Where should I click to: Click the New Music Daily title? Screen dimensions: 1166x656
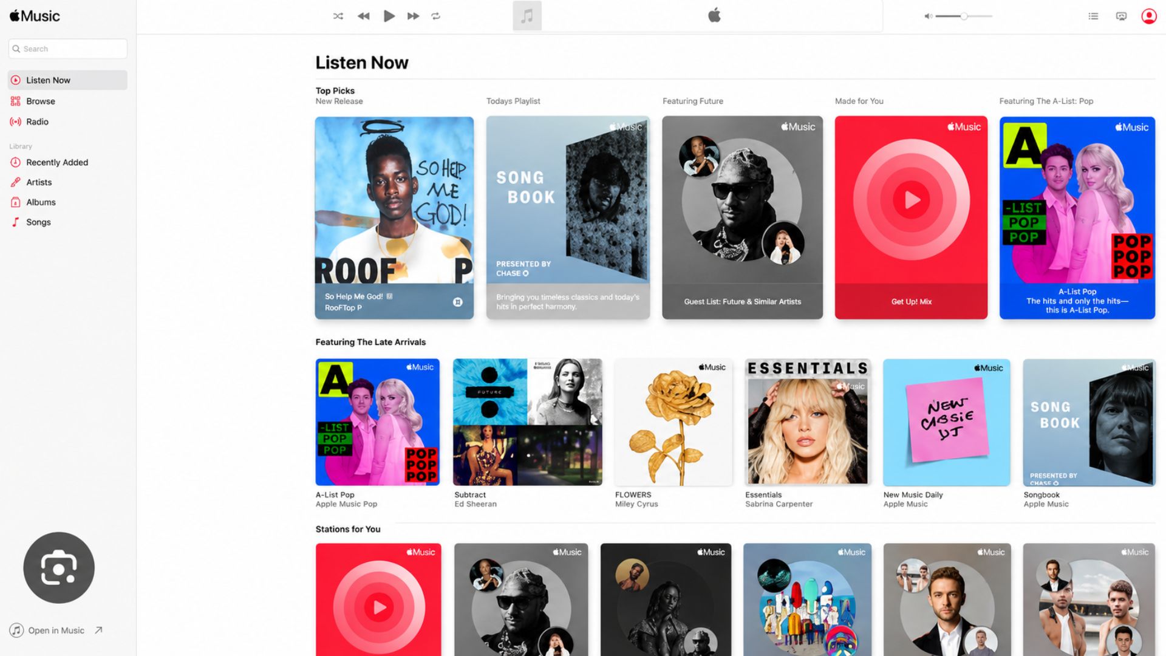[x=913, y=495]
